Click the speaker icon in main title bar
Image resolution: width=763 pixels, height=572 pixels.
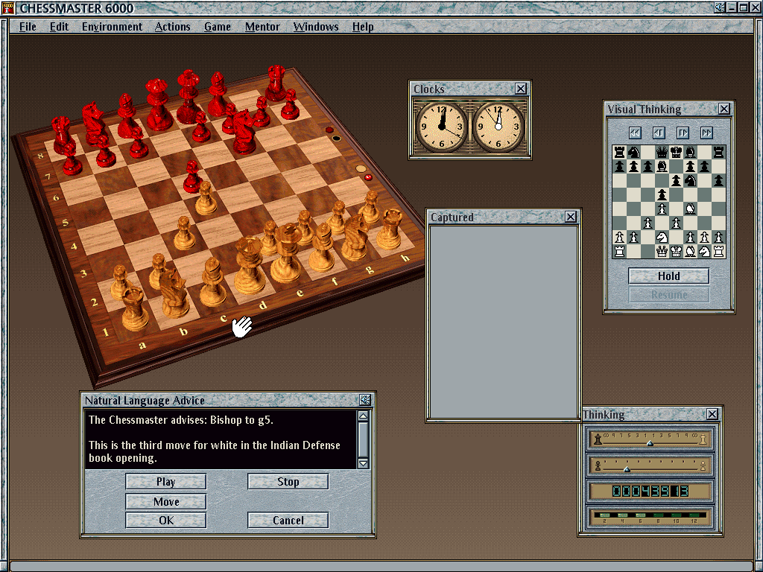(719, 7)
